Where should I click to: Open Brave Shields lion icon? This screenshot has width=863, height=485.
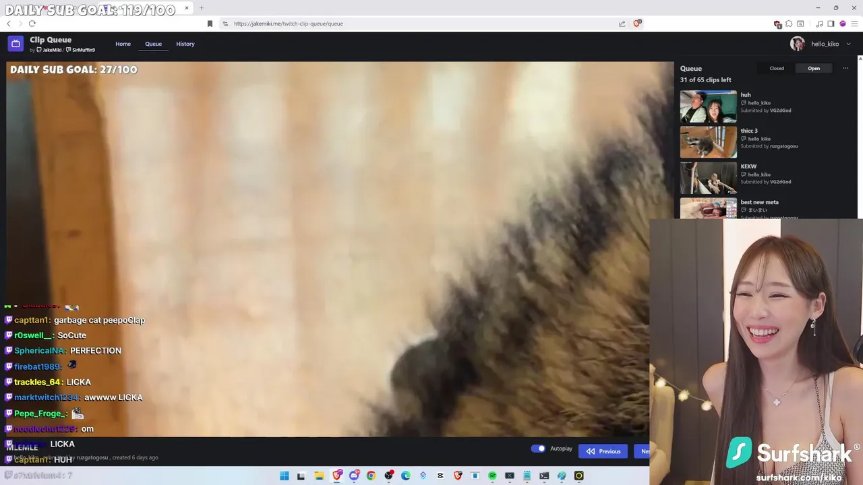[x=637, y=24]
